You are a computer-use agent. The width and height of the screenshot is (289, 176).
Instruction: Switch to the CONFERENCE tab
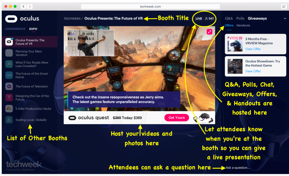click(15, 29)
